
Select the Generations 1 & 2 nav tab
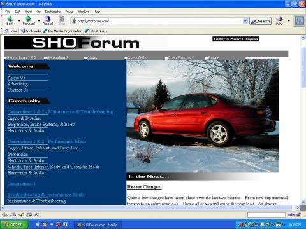pos(21,57)
